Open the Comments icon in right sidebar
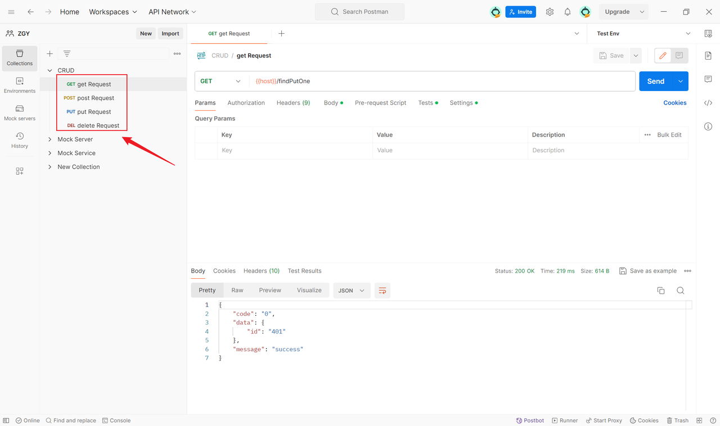This screenshot has width=720, height=426. [708, 79]
